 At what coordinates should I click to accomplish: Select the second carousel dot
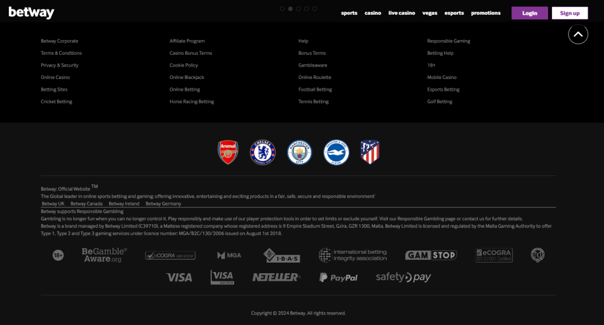pyautogui.click(x=290, y=9)
